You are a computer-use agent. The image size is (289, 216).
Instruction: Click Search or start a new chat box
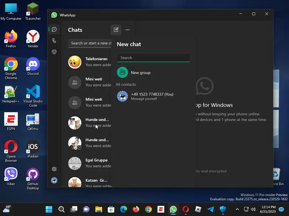coord(90,43)
